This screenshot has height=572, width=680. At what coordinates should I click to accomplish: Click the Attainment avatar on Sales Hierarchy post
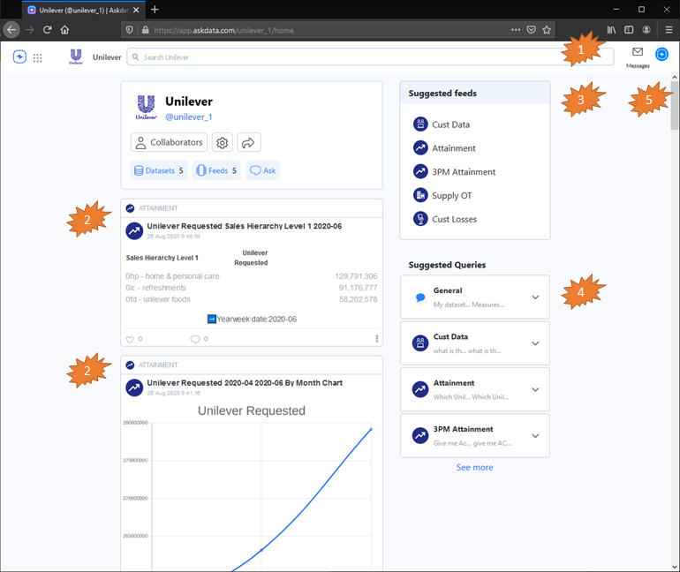tap(134, 230)
